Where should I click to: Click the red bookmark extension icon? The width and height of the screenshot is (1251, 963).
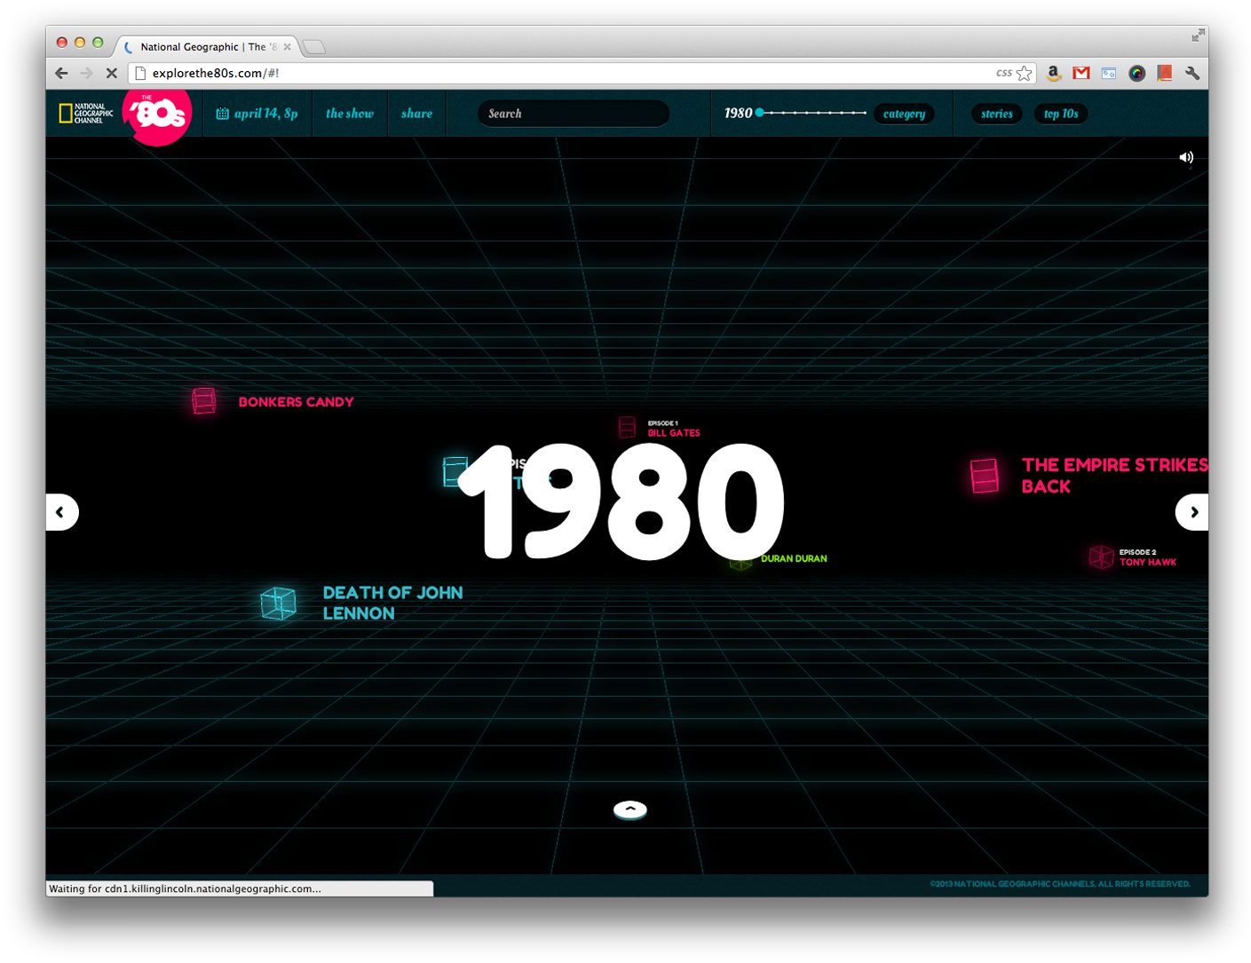[1165, 74]
